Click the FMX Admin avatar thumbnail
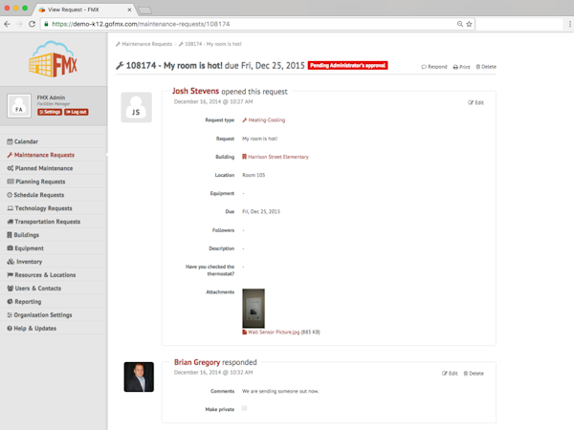 (x=19, y=106)
